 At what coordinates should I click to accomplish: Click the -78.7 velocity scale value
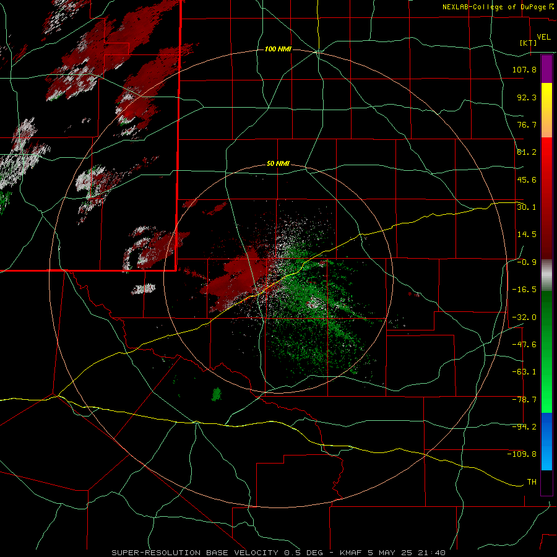tap(524, 400)
